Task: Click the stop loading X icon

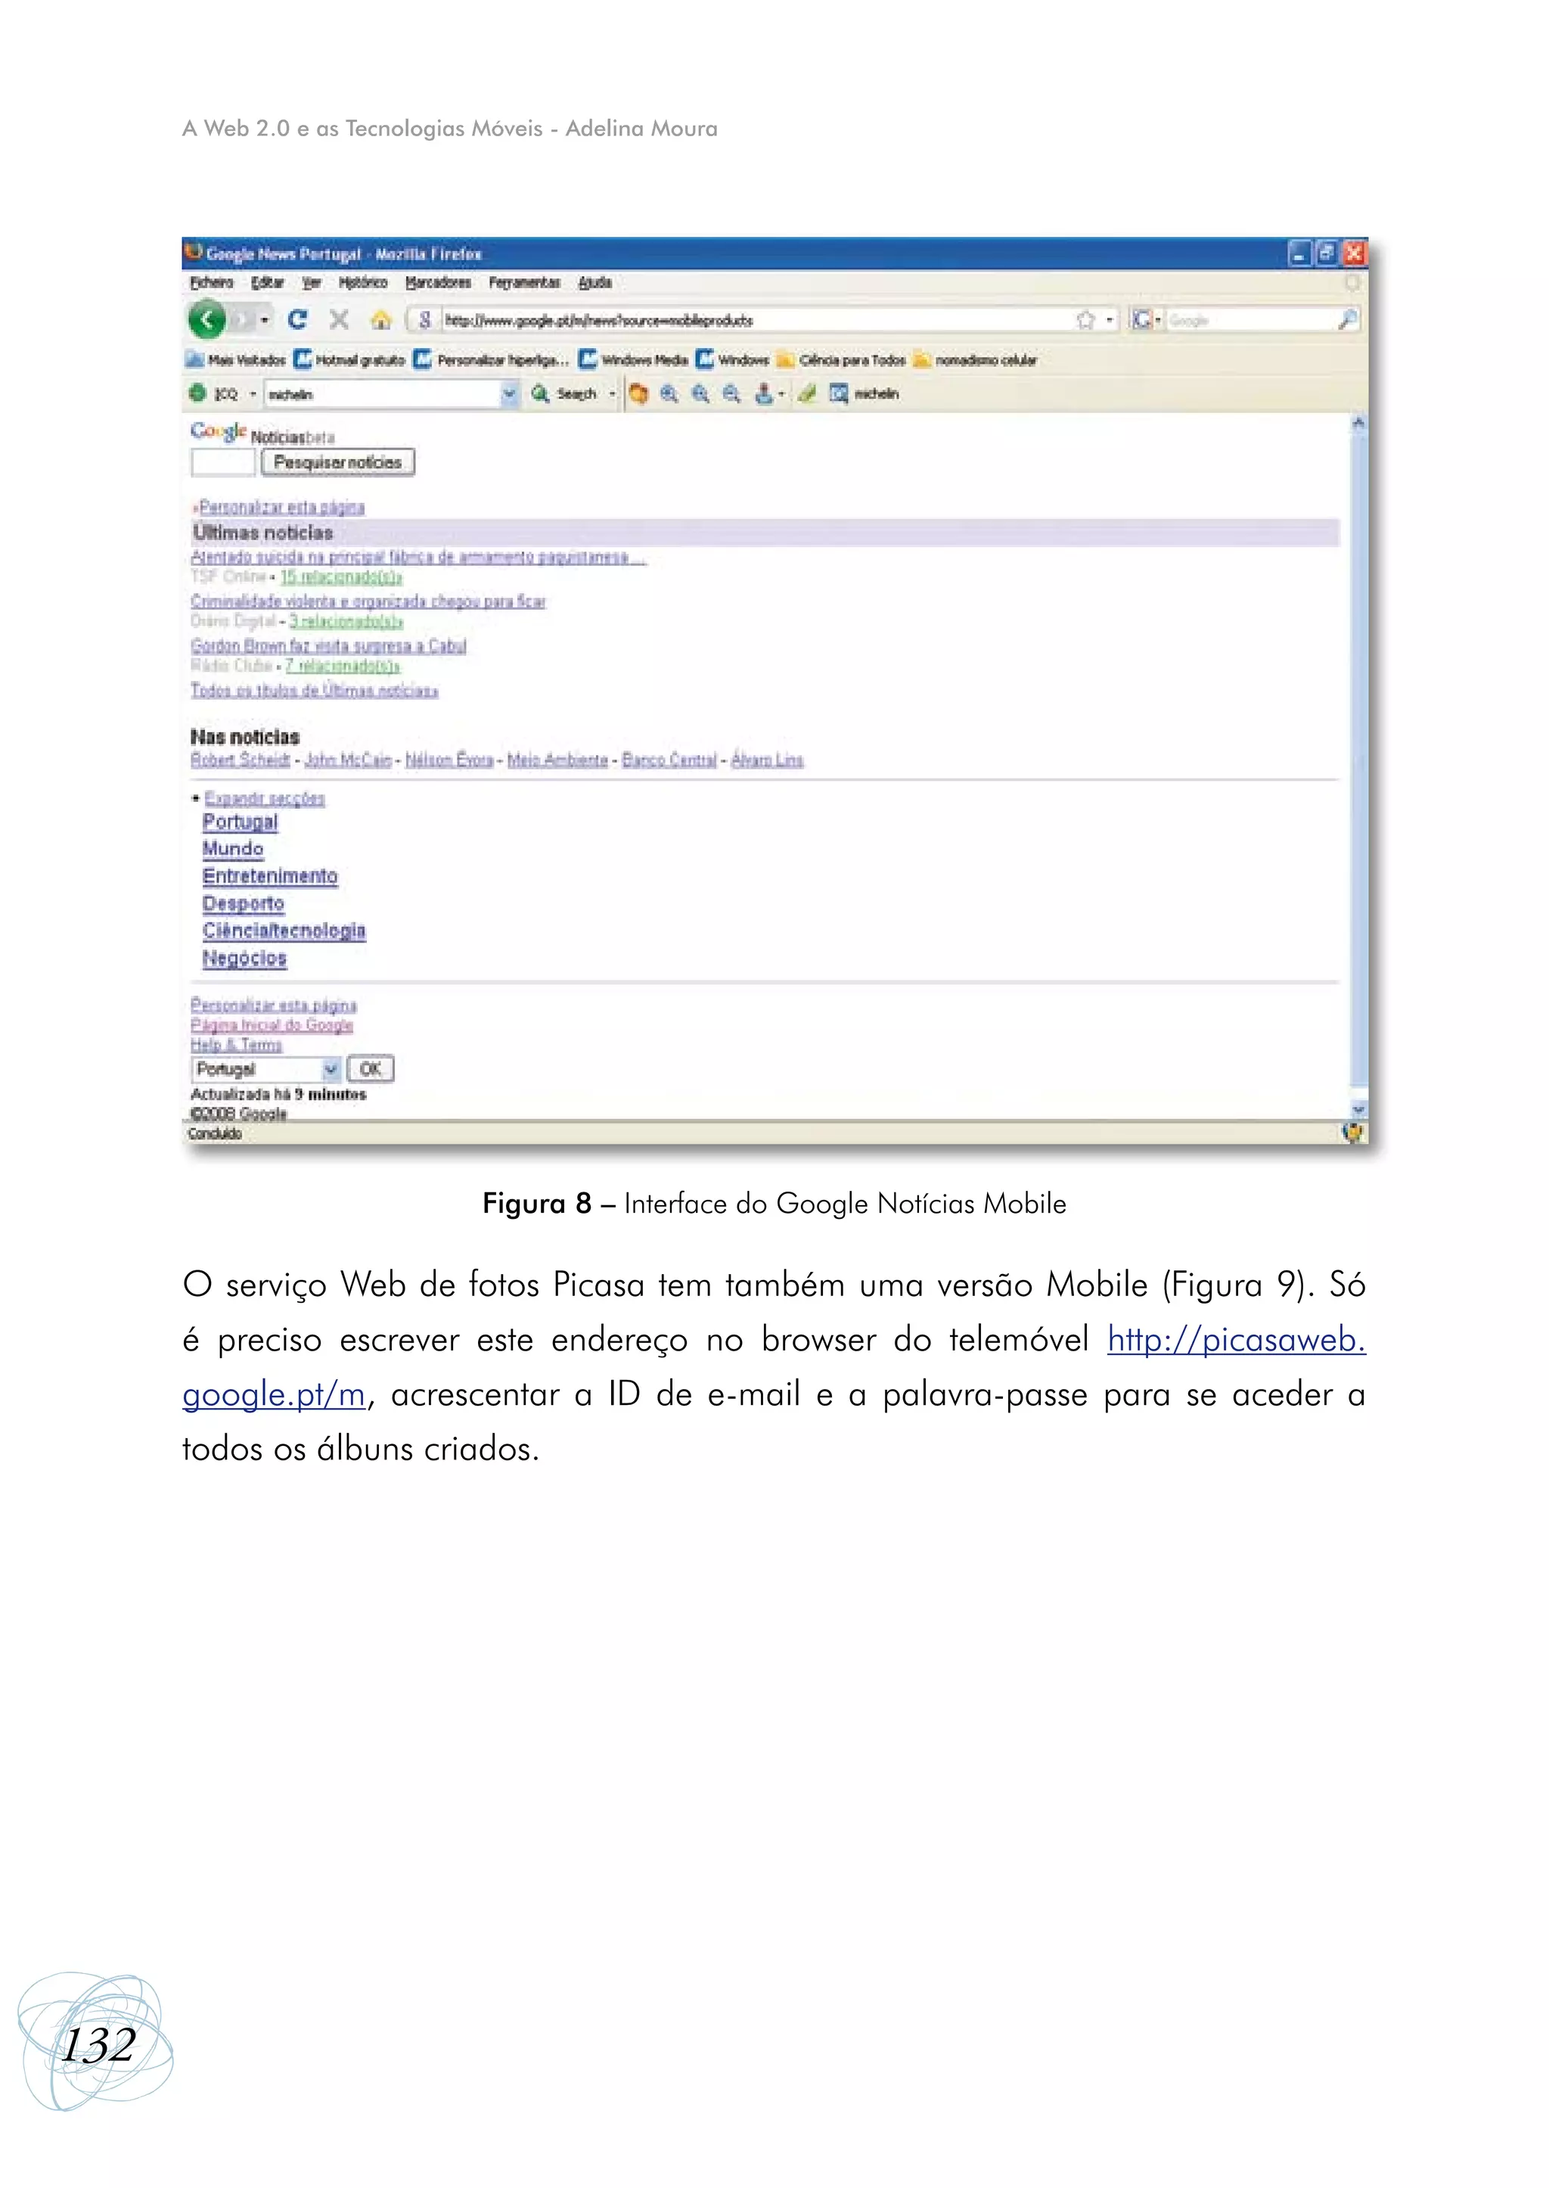Action: pos(339,320)
